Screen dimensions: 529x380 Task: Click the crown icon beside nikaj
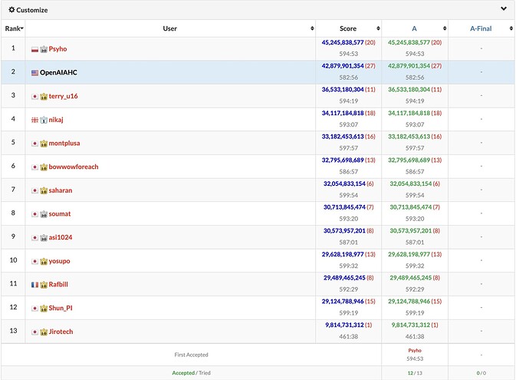click(x=44, y=120)
